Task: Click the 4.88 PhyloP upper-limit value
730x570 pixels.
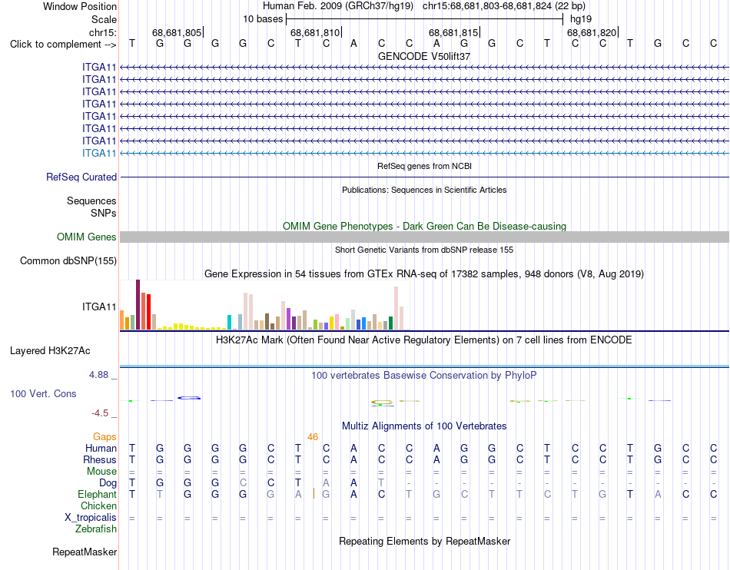Action: (x=98, y=375)
